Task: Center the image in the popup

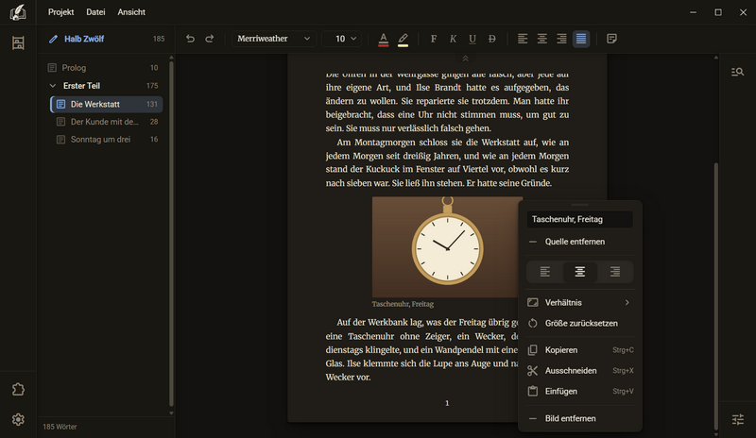Action: [580, 272]
